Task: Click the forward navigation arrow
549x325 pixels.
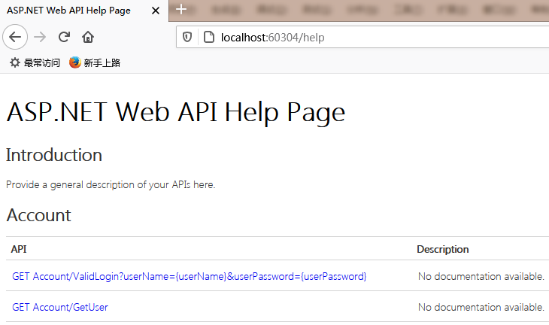Action: coord(41,37)
